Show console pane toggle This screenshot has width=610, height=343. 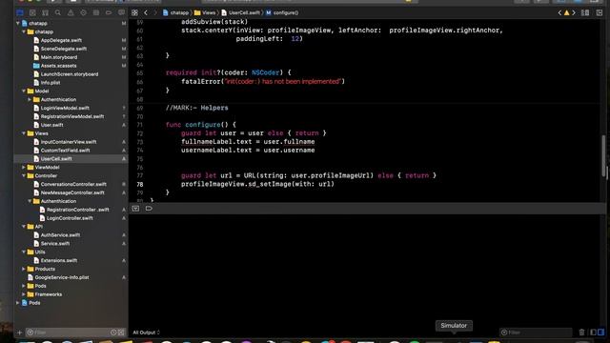coord(601,333)
